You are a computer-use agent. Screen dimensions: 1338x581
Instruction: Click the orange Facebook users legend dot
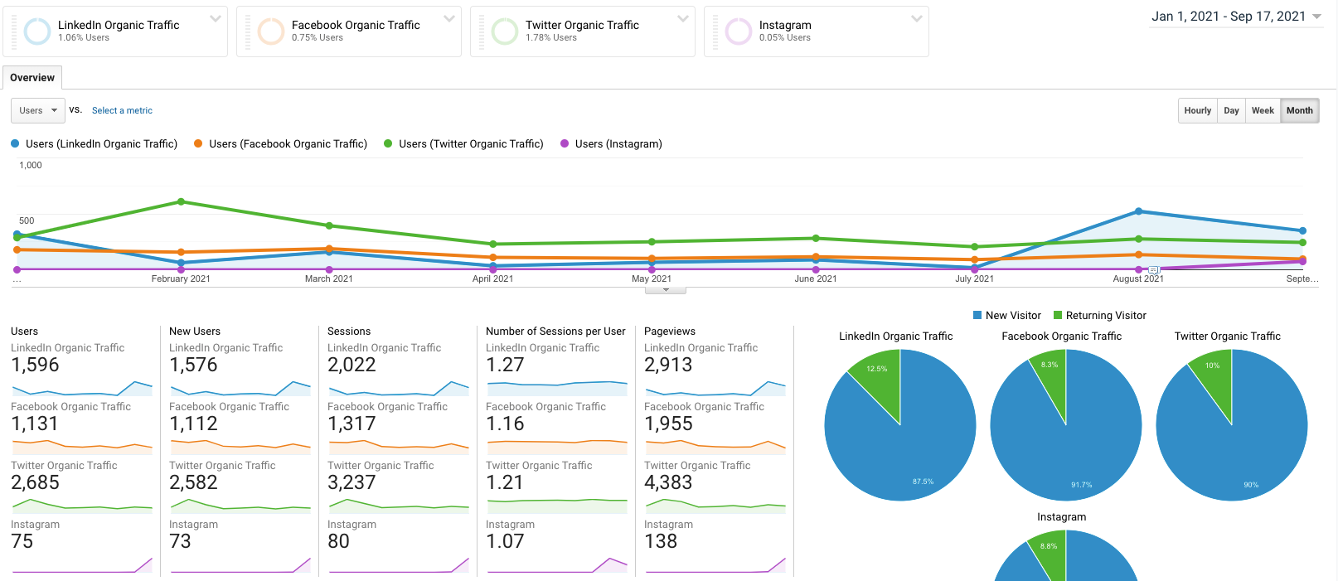198,143
